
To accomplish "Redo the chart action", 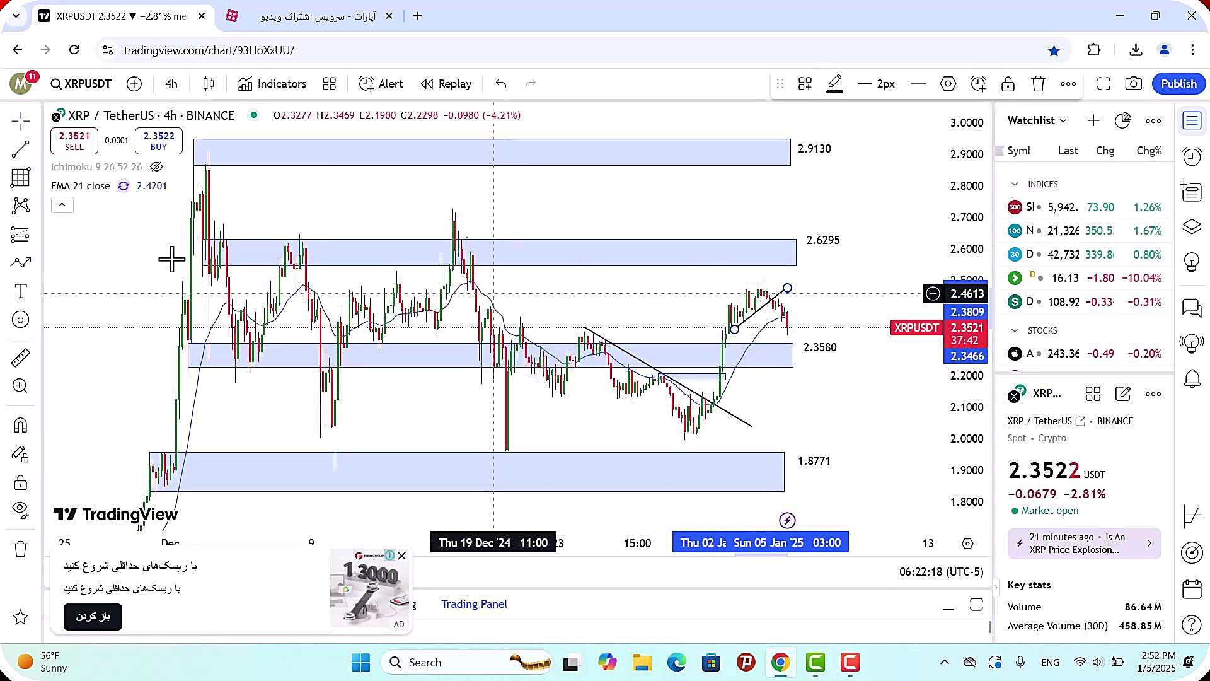I will coord(531,84).
